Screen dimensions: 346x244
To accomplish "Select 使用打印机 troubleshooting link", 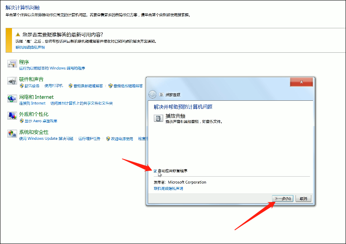I will (x=54, y=86).
